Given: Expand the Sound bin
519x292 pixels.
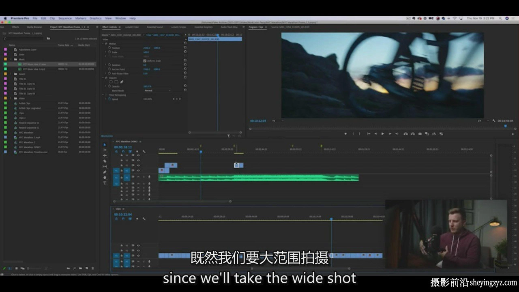Looking at the screenshot, I should (11, 74).
